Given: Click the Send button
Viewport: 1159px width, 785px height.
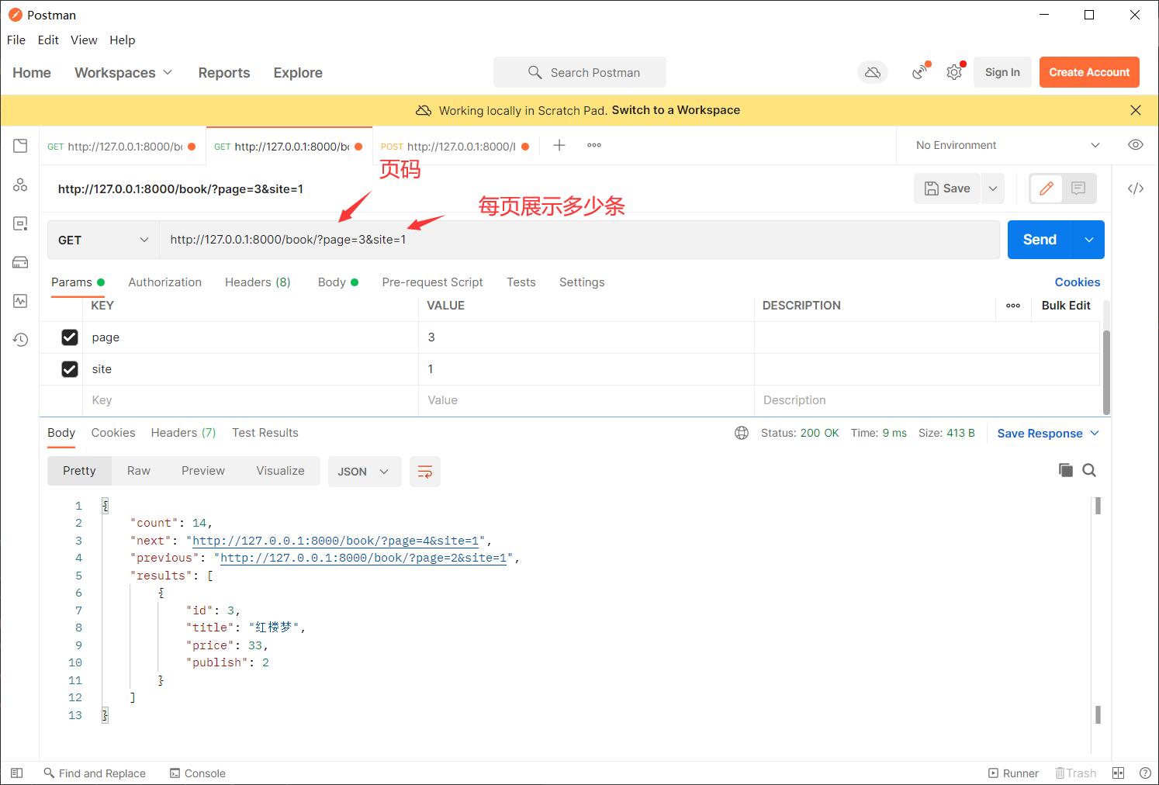Looking at the screenshot, I should (1040, 240).
